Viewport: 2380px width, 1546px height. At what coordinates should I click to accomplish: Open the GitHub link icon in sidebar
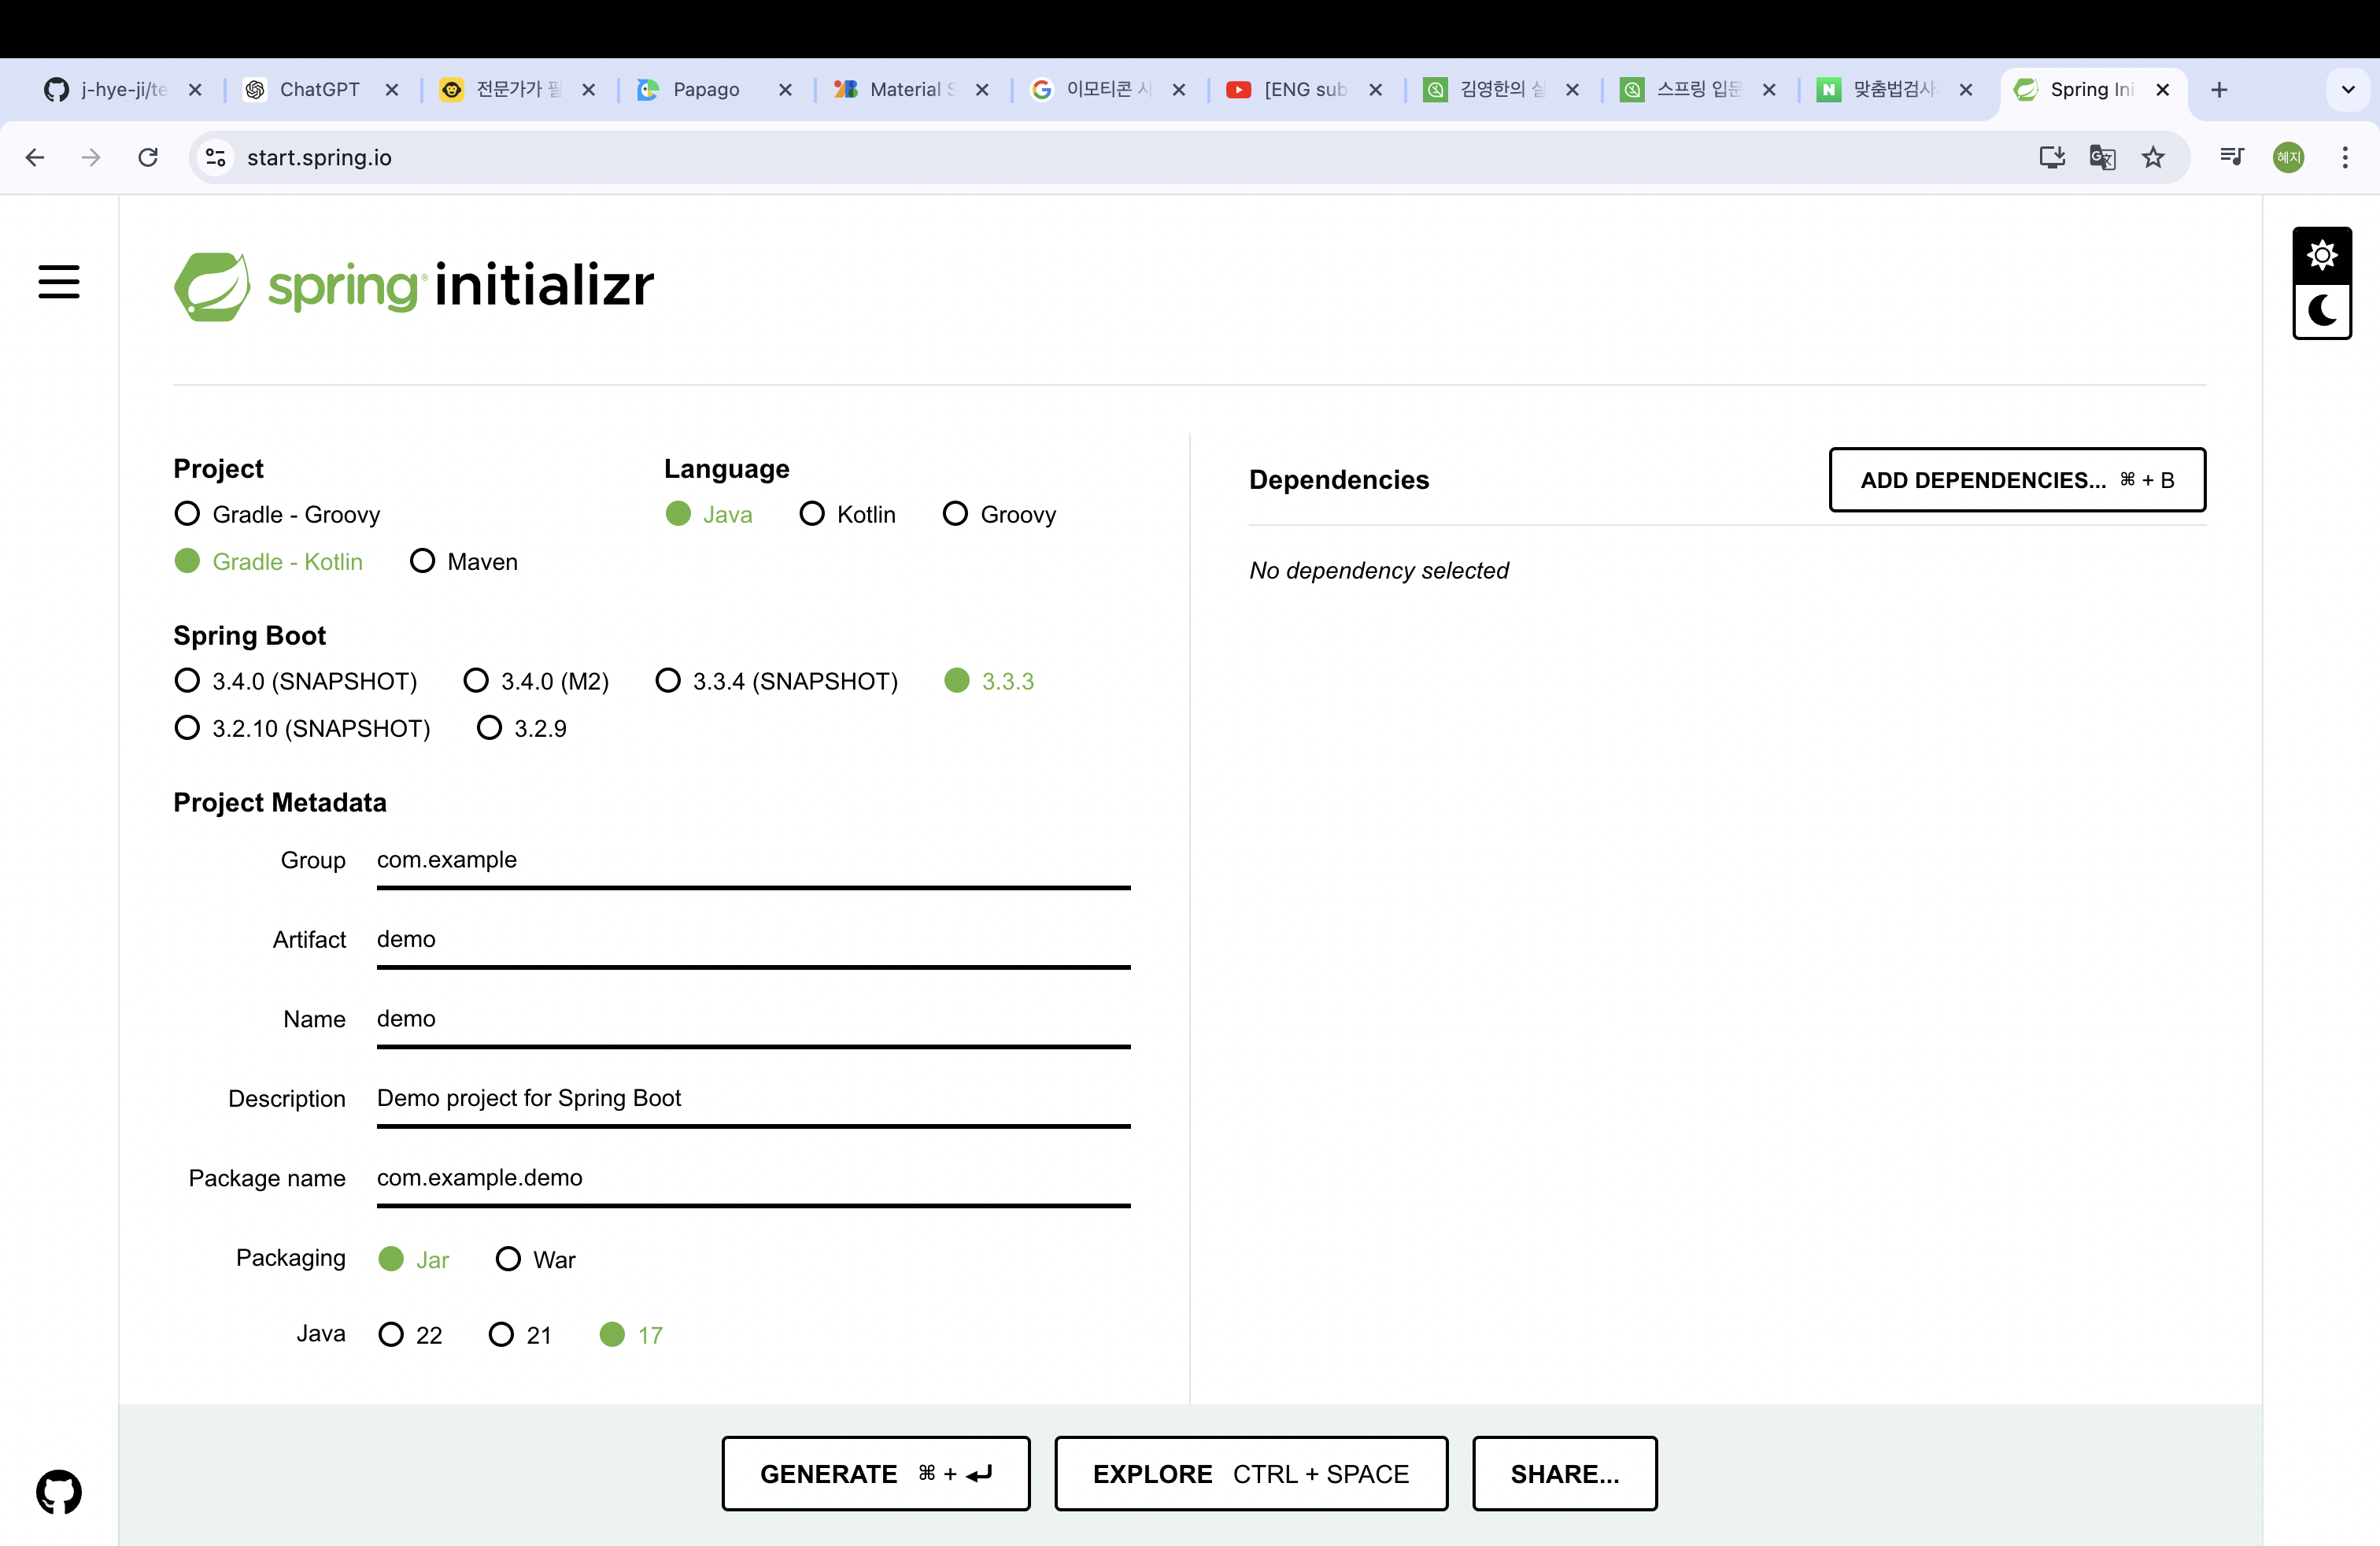pyautogui.click(x=59, y=1491)
